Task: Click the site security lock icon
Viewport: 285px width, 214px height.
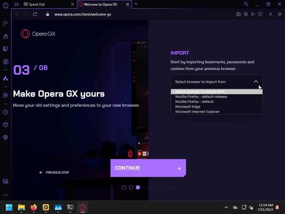Action: click(x=47, y=14)
